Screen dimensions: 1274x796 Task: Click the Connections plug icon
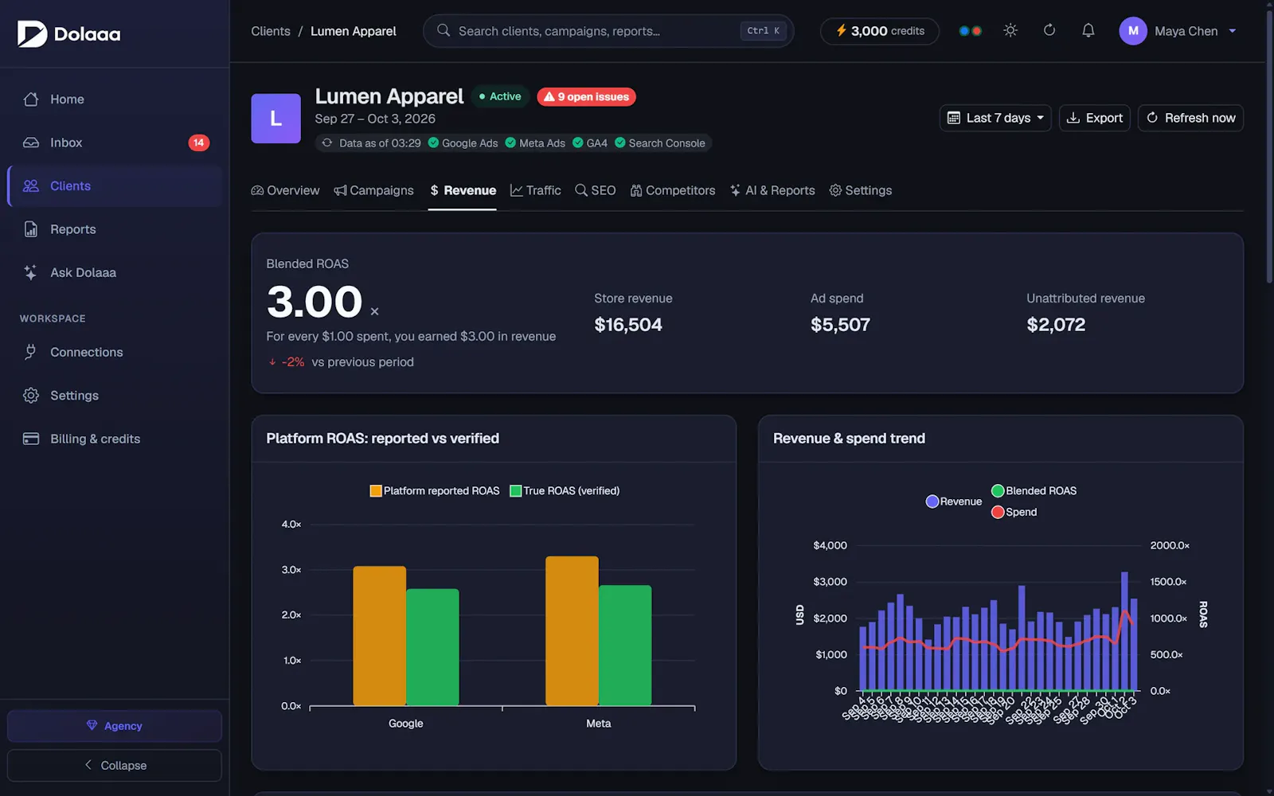(31, 352)
